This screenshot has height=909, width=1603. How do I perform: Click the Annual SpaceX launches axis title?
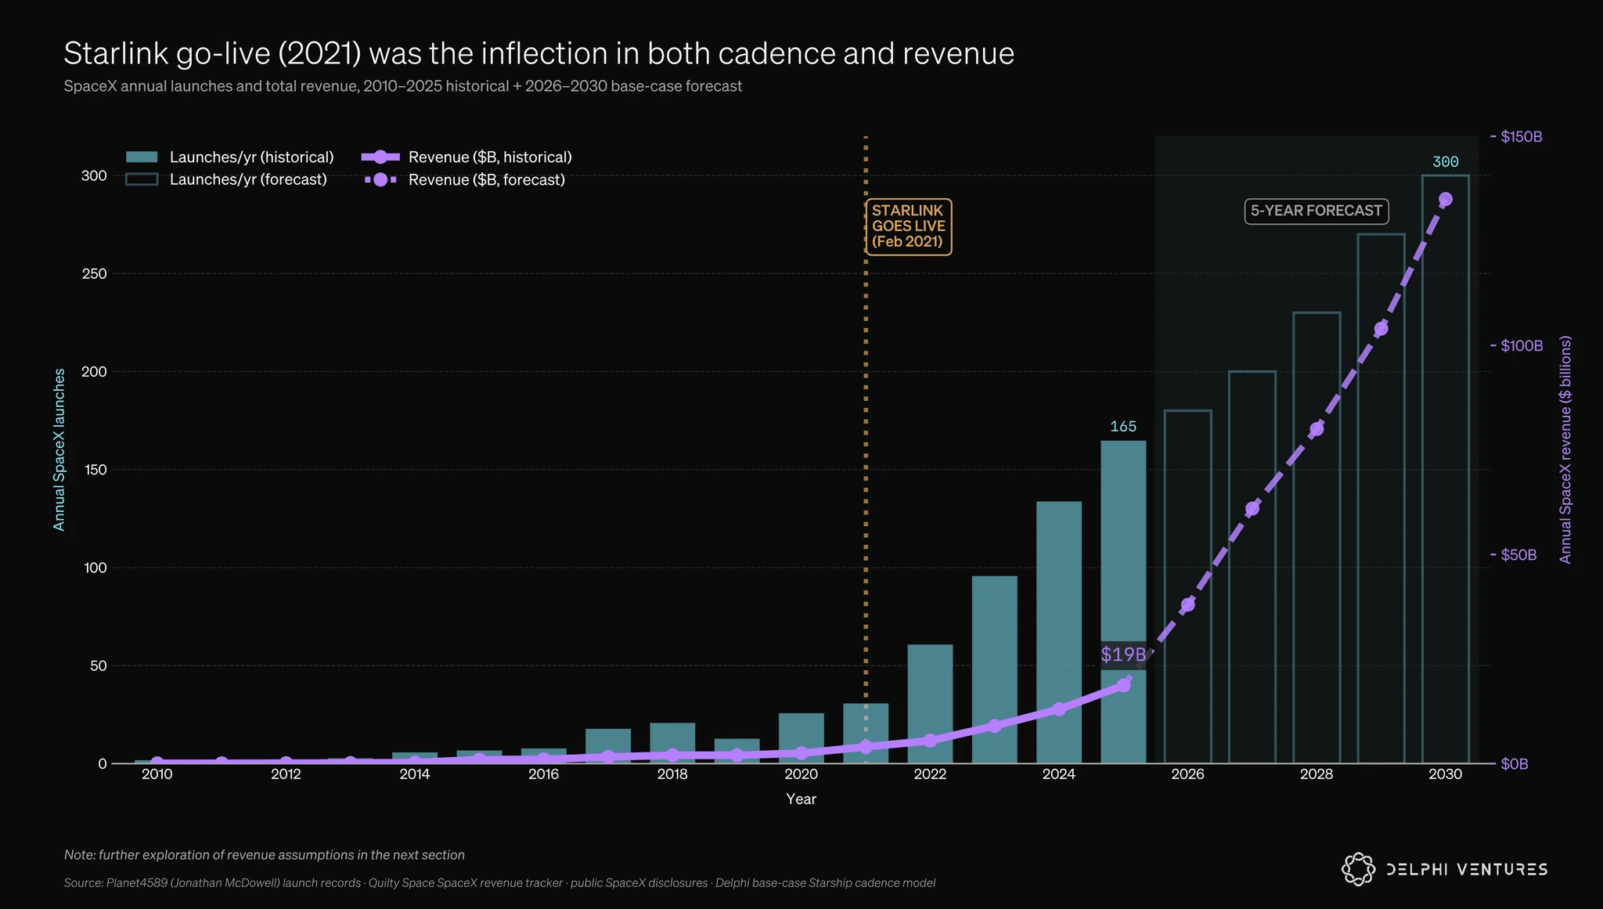point(59,449)
